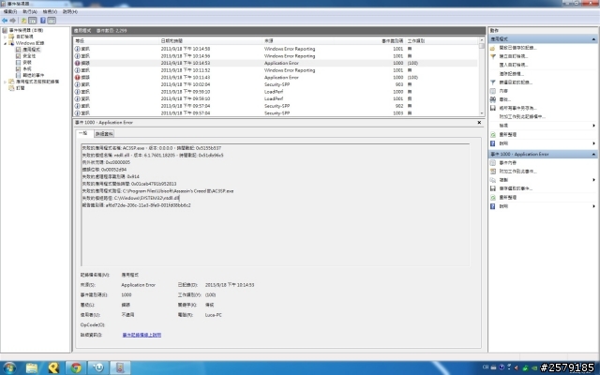This screenshot has height=375, width=600.
Task: Toggle the Show/Hide Console Tree toolbar icon
Action: (x=33, y=21)
